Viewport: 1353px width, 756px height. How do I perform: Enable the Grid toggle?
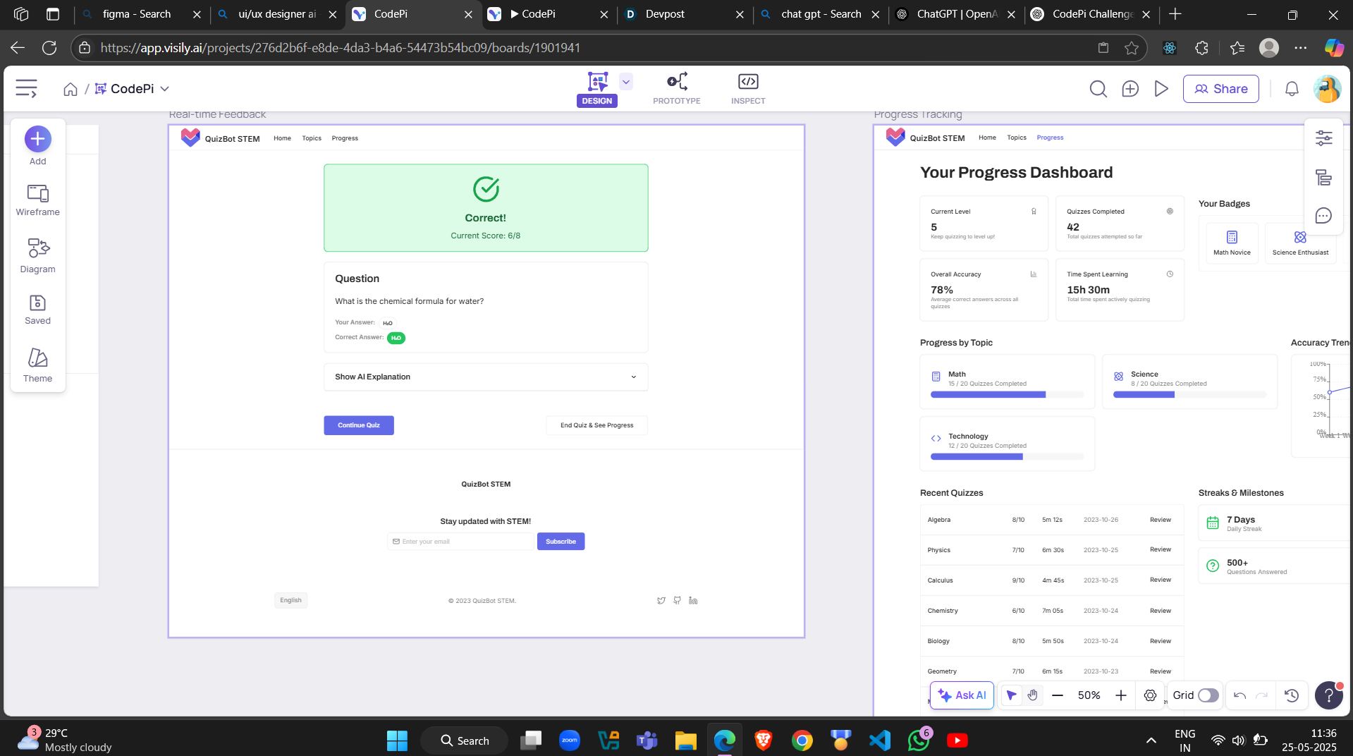(x=1207, y=695)
